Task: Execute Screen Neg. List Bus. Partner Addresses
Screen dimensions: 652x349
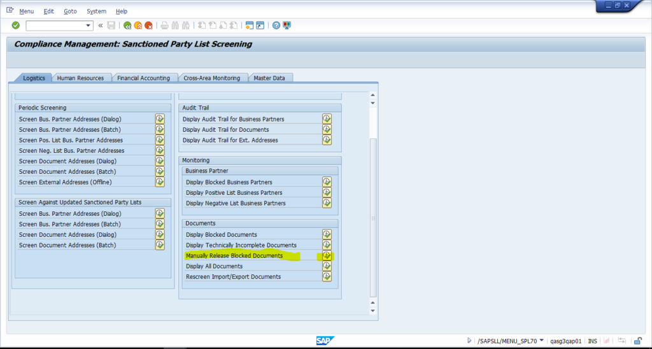Action: click(160, 150)
